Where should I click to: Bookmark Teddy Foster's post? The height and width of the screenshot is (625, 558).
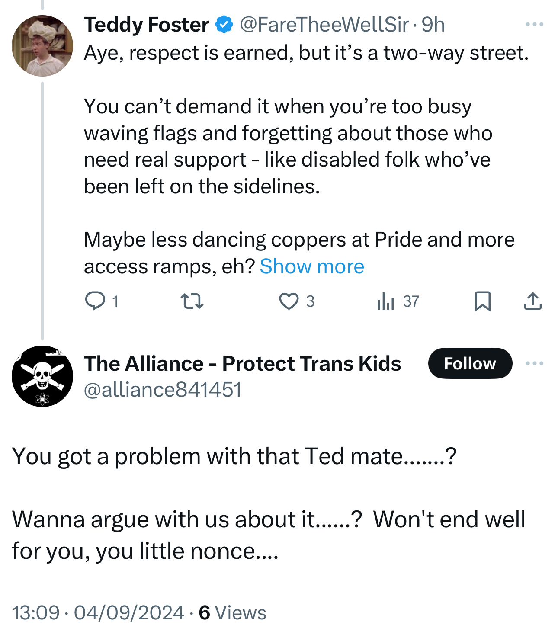[482, 301]
